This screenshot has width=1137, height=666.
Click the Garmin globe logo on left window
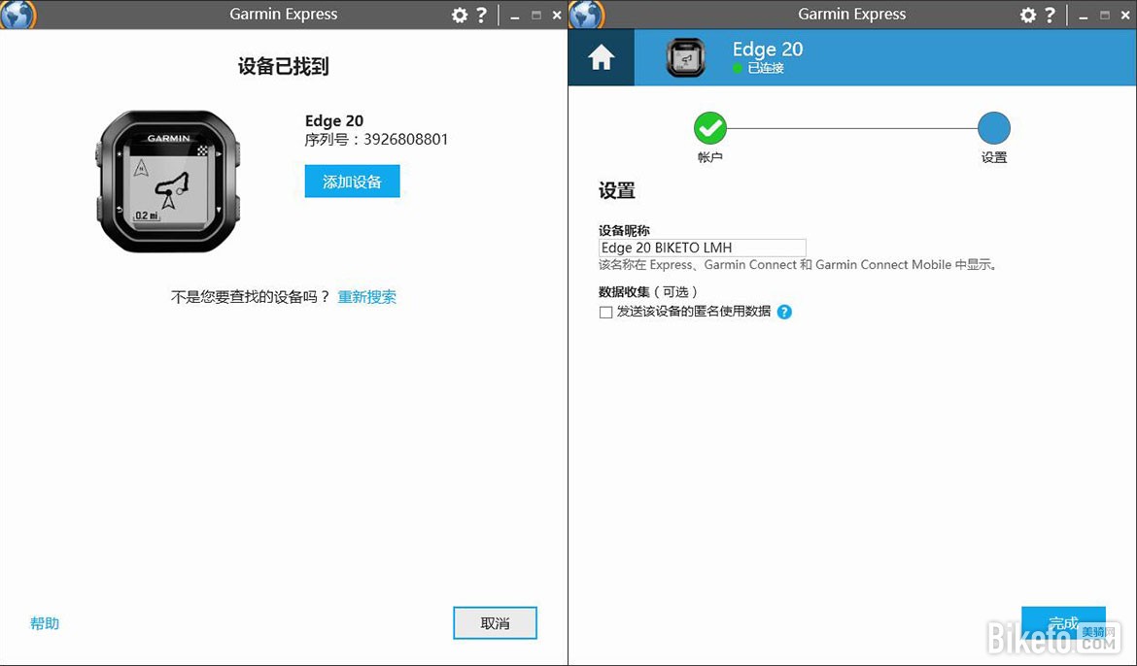tap(16, 14)
